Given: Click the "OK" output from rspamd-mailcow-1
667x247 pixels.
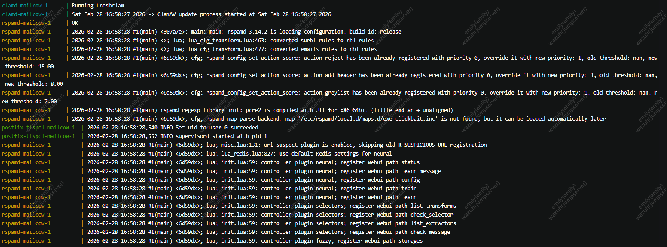Looking at the screenshot, I should point(75,23).
